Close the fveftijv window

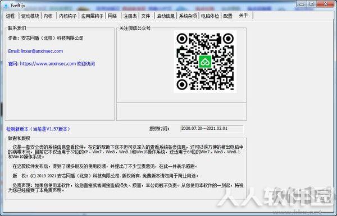325,4
